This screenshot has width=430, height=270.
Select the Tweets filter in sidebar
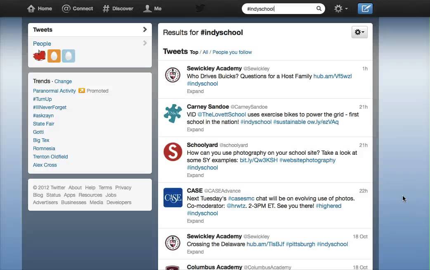click(x=90, y=30)
